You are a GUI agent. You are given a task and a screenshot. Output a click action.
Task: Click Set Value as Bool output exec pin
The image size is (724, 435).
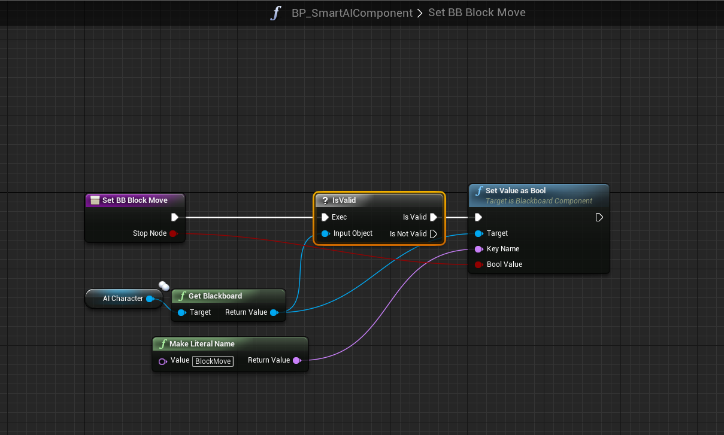(599, 217)
